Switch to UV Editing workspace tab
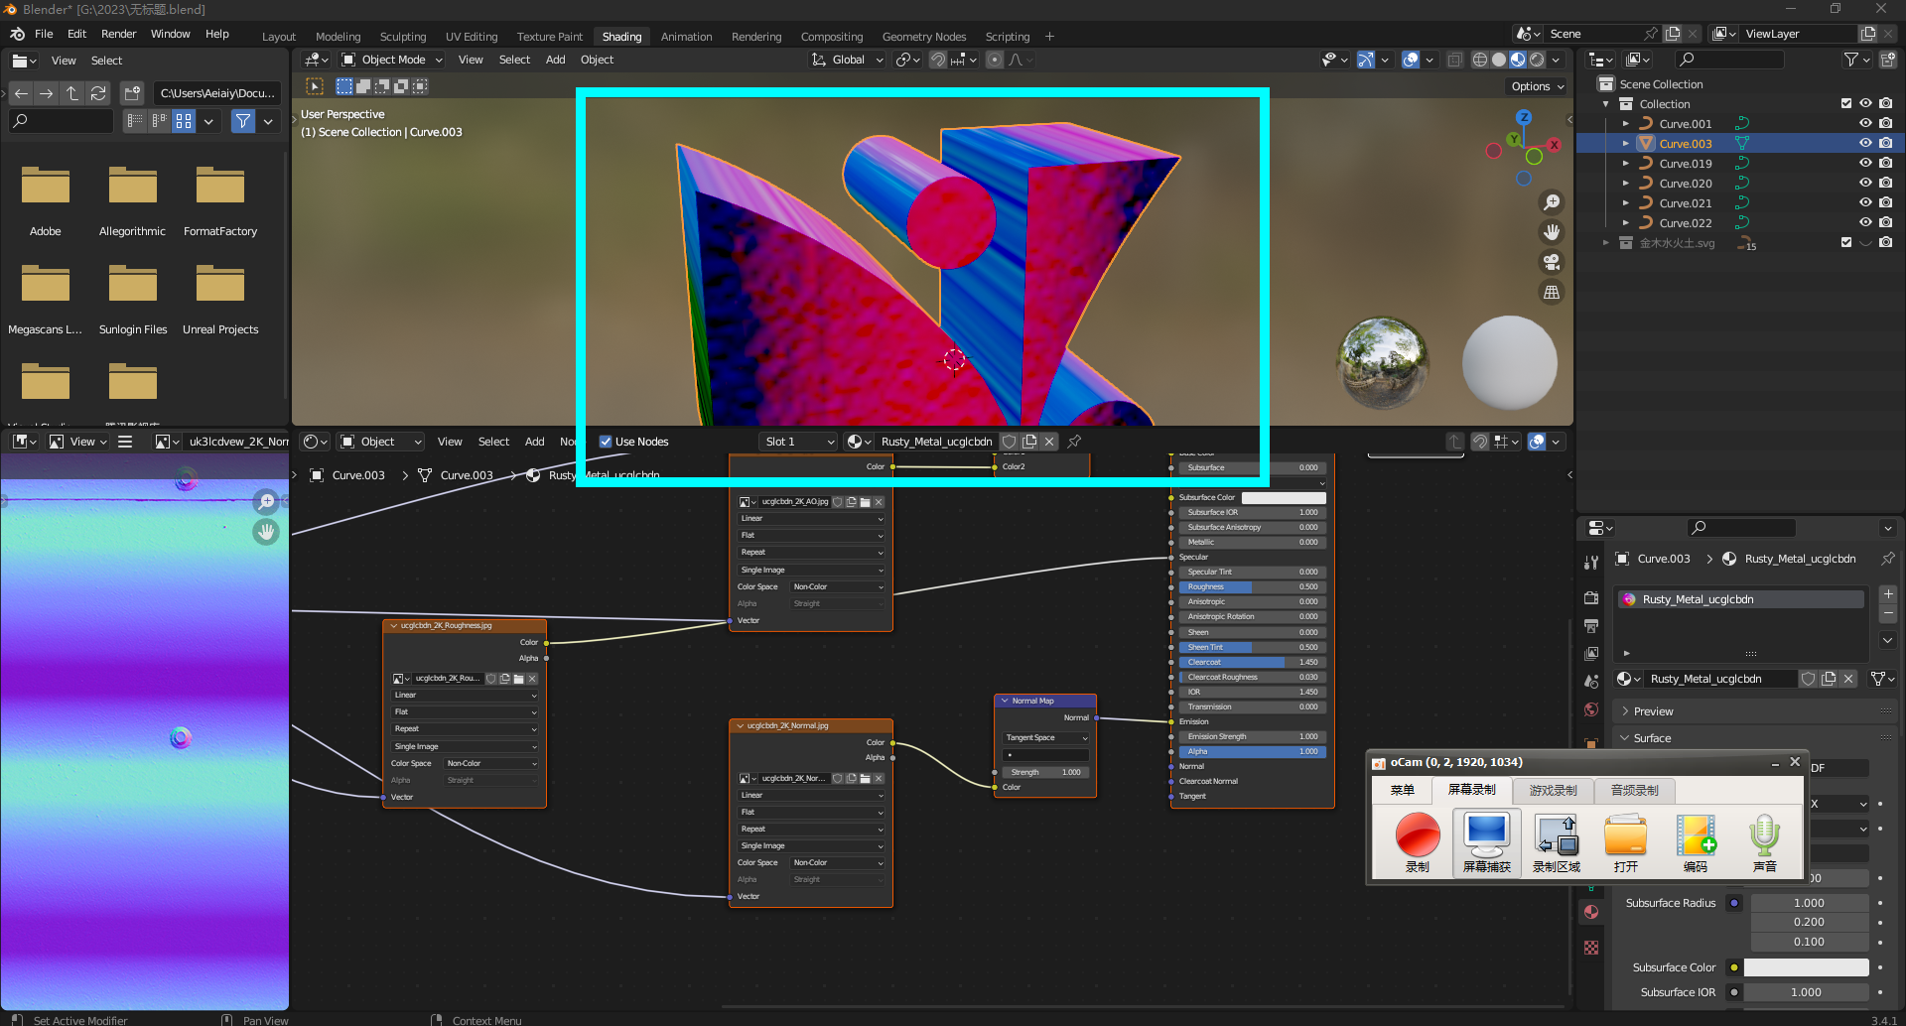Viewport: 1906px width, 1026px height. coord(471,37)
